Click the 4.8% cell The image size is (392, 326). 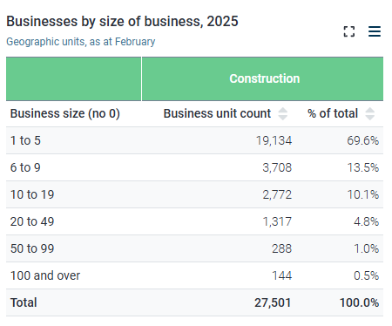366,221
